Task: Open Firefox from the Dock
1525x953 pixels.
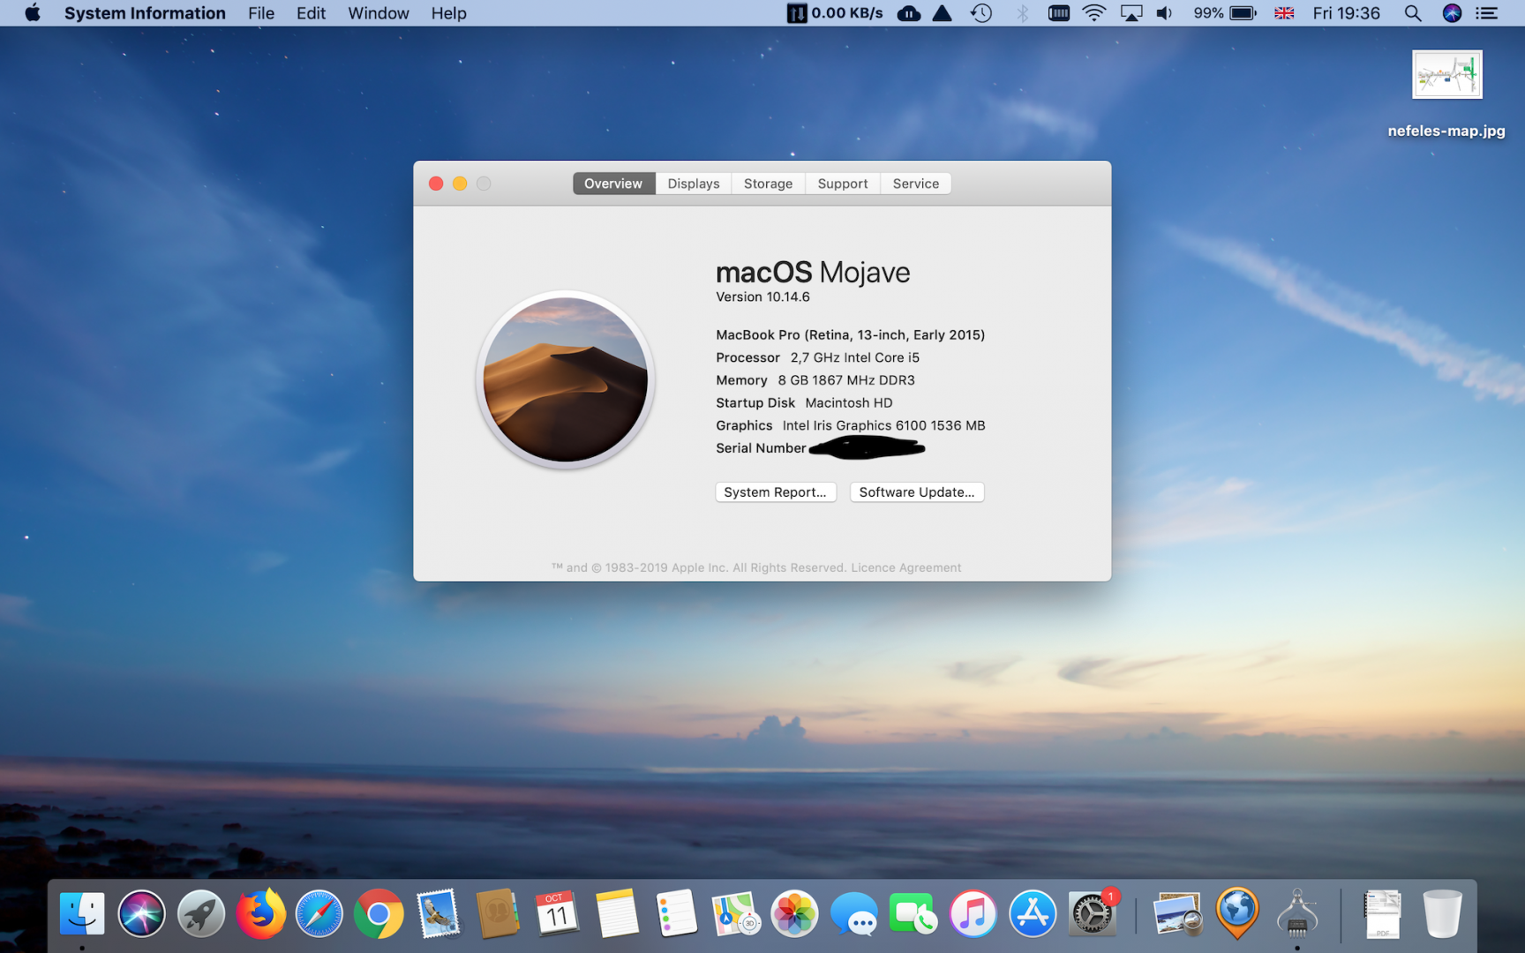Action: [x=260, y=913]
